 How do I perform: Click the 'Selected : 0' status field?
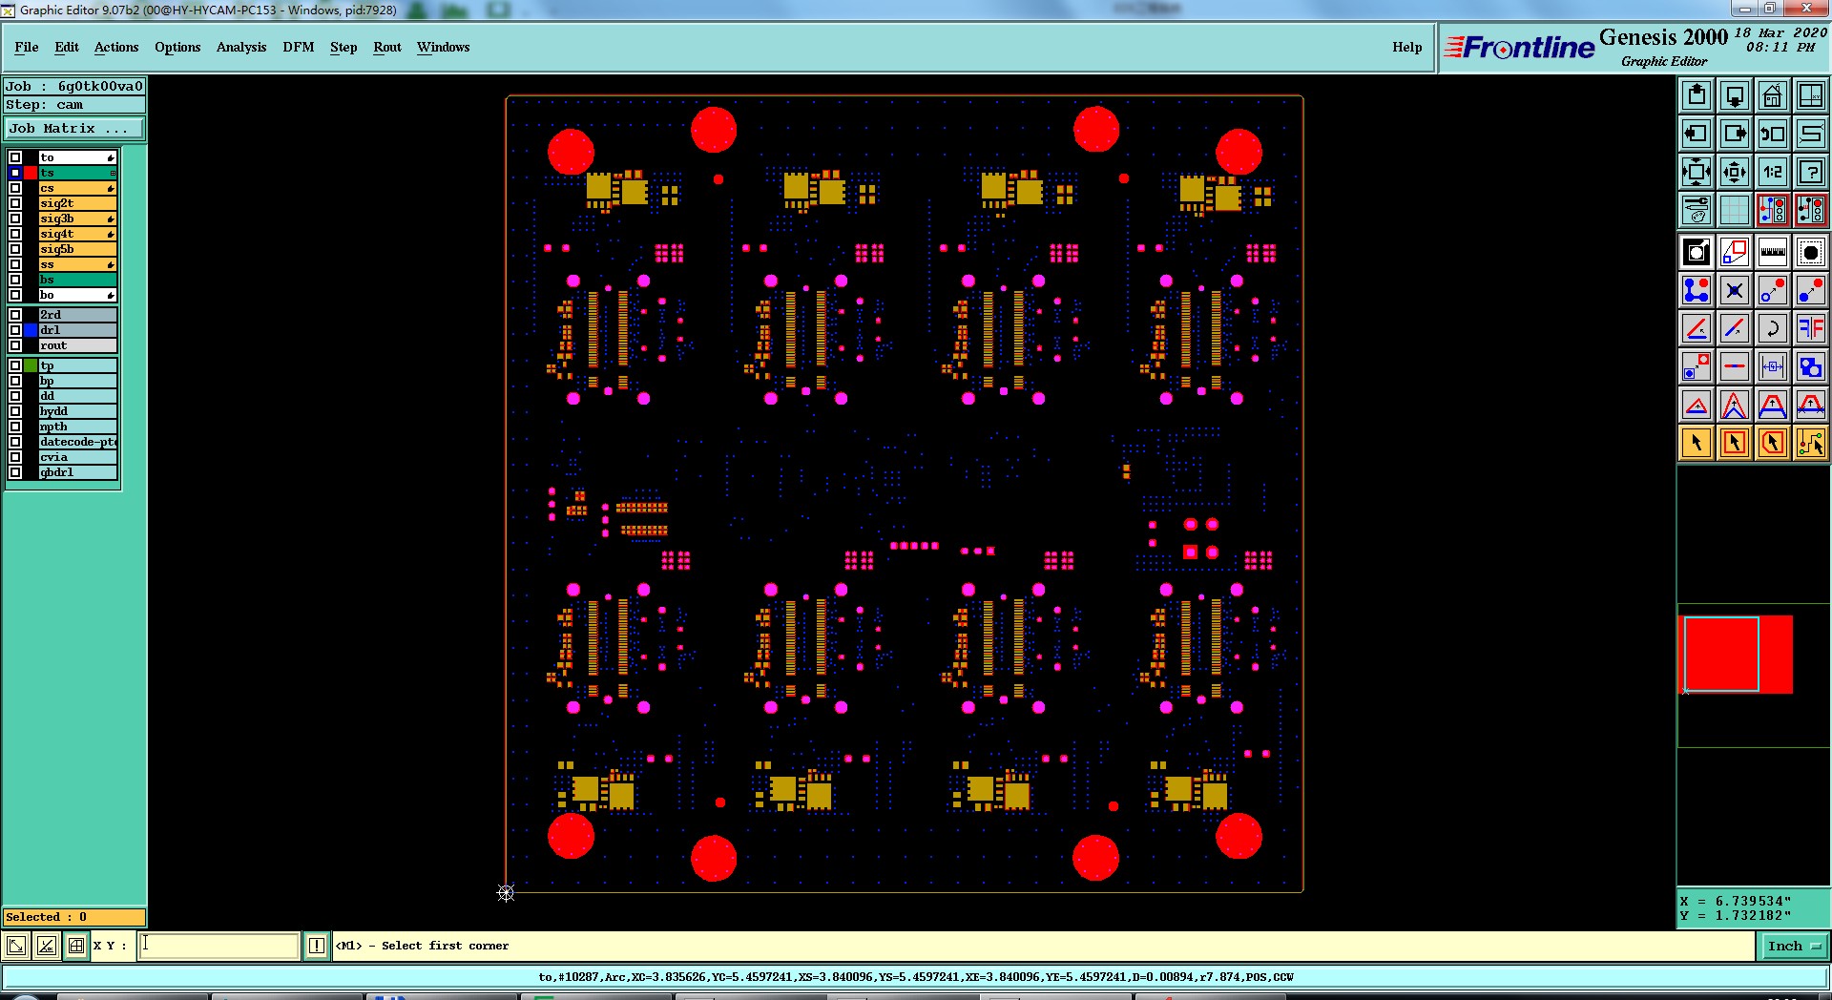click(74, 917)
